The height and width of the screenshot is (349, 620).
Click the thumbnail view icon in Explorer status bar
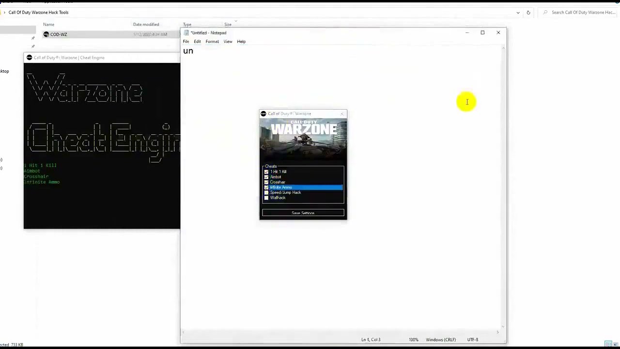click(616, 344)
